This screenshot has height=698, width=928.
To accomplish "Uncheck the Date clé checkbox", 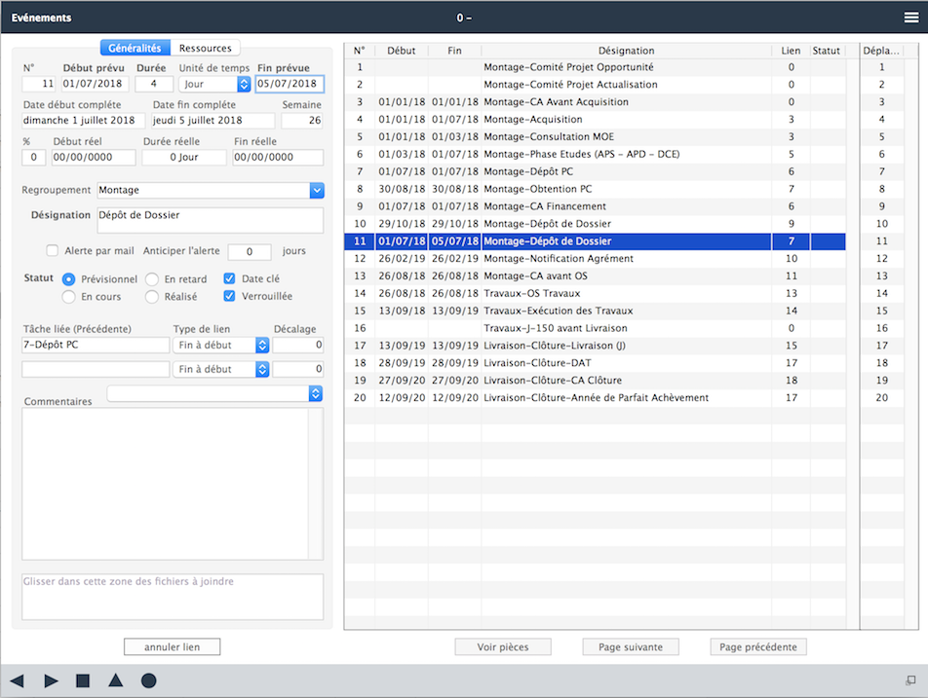I will [230, 278].
